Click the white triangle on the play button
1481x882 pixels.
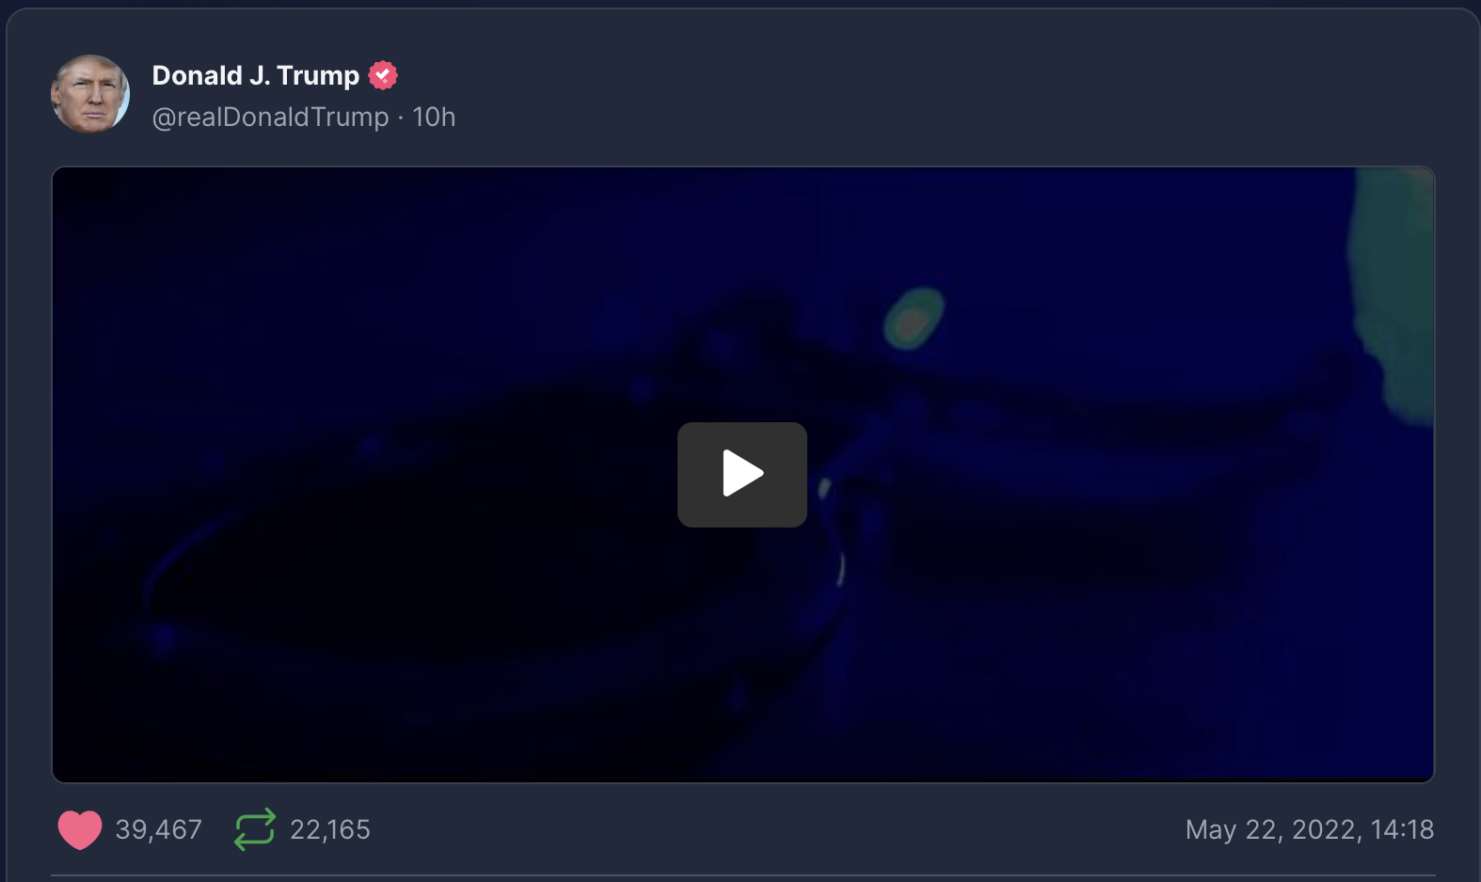(742, 473)
